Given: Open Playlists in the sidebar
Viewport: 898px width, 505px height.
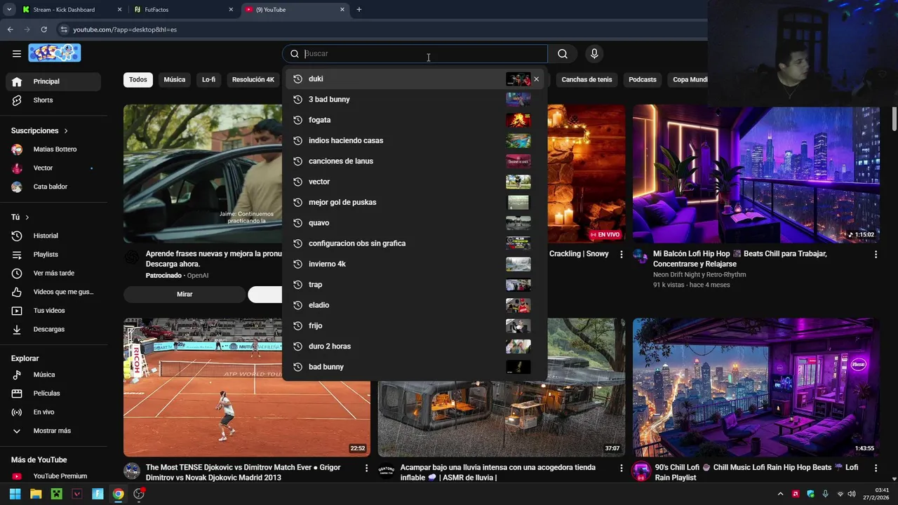Looking at the screenshot, I should [x=53, y=255].
